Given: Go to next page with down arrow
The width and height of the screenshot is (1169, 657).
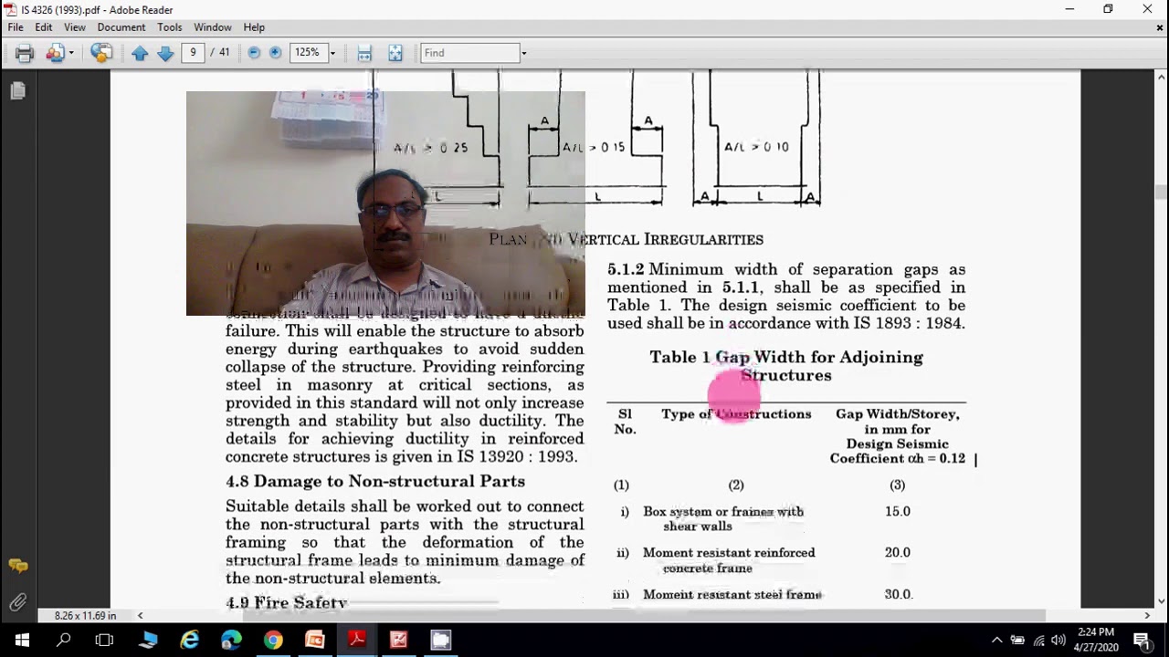Looking at the screenshot, I should 165,53.
